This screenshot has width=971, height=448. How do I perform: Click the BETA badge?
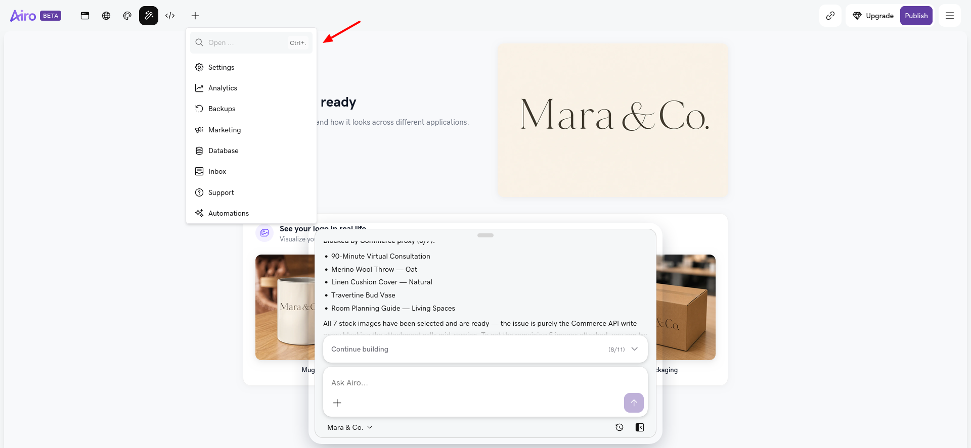pyautogui.click(x=51, y=16)
